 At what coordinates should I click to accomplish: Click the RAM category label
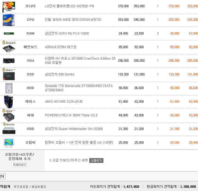coord(31,33)
